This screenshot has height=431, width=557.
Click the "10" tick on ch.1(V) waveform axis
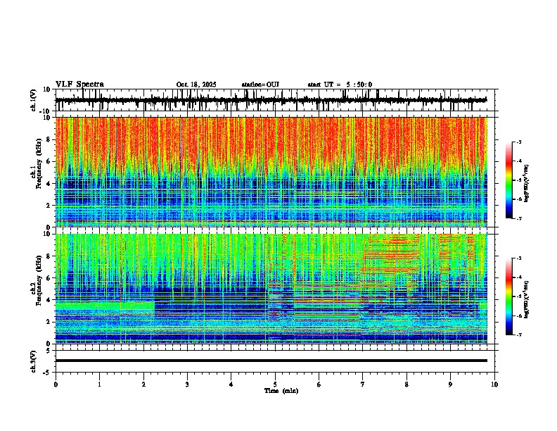click(47, 89)
